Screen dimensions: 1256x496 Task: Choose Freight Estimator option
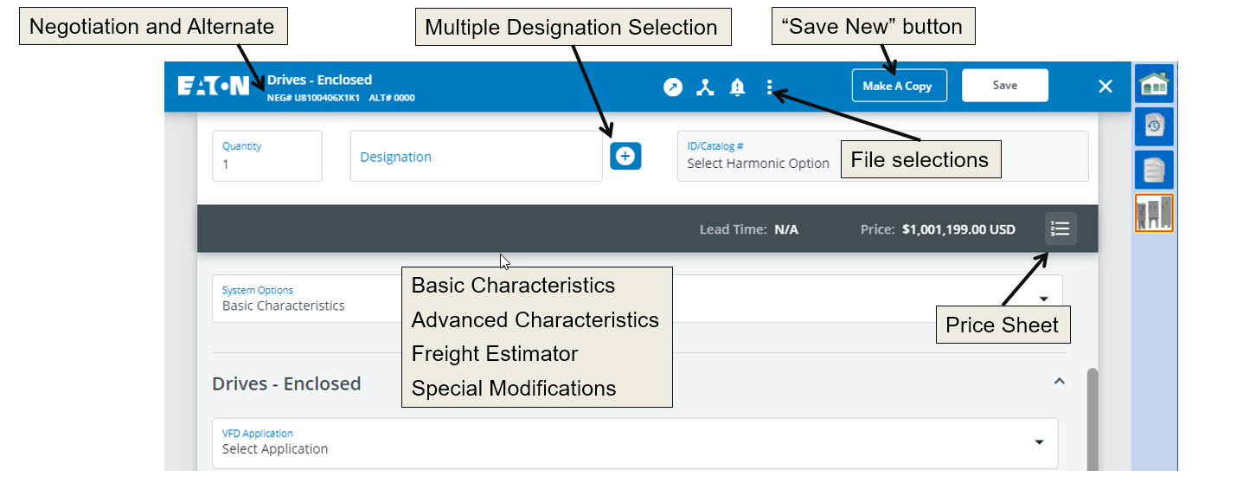(495, 354)
